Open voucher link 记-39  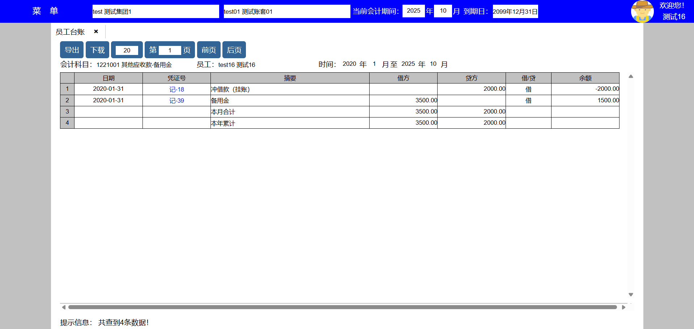pyautogui.click(x=176, y=101)
